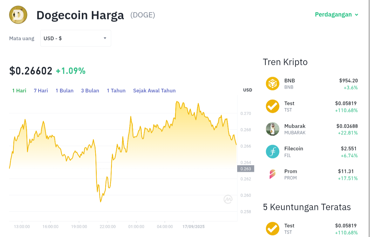Select the BNB coin icon
Screen dimensions: 370x237
(x=272, y=83)
